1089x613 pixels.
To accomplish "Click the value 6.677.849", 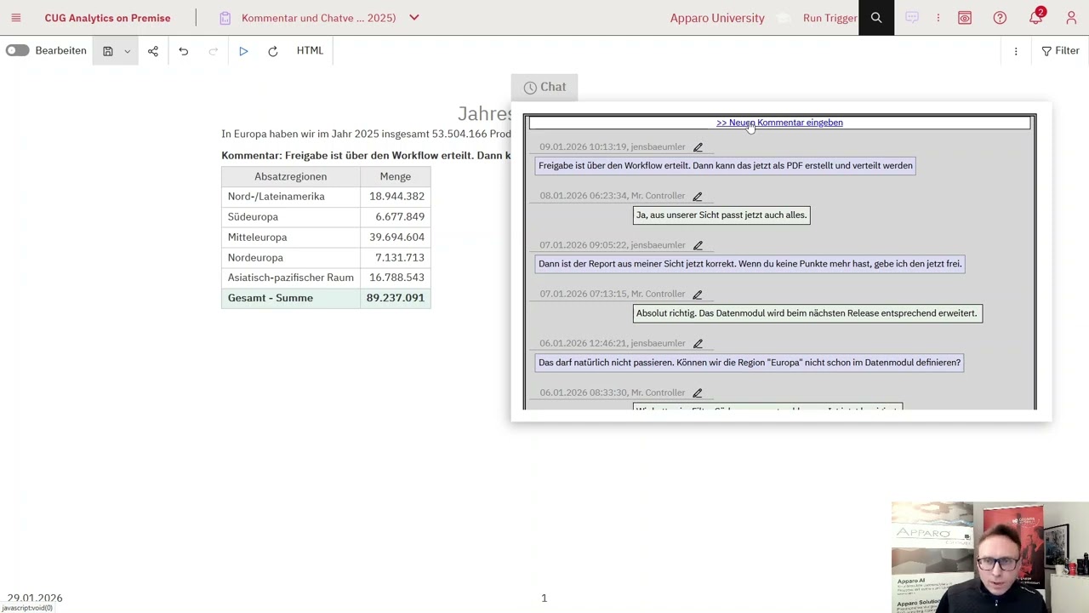I will [x=400, y=217].
